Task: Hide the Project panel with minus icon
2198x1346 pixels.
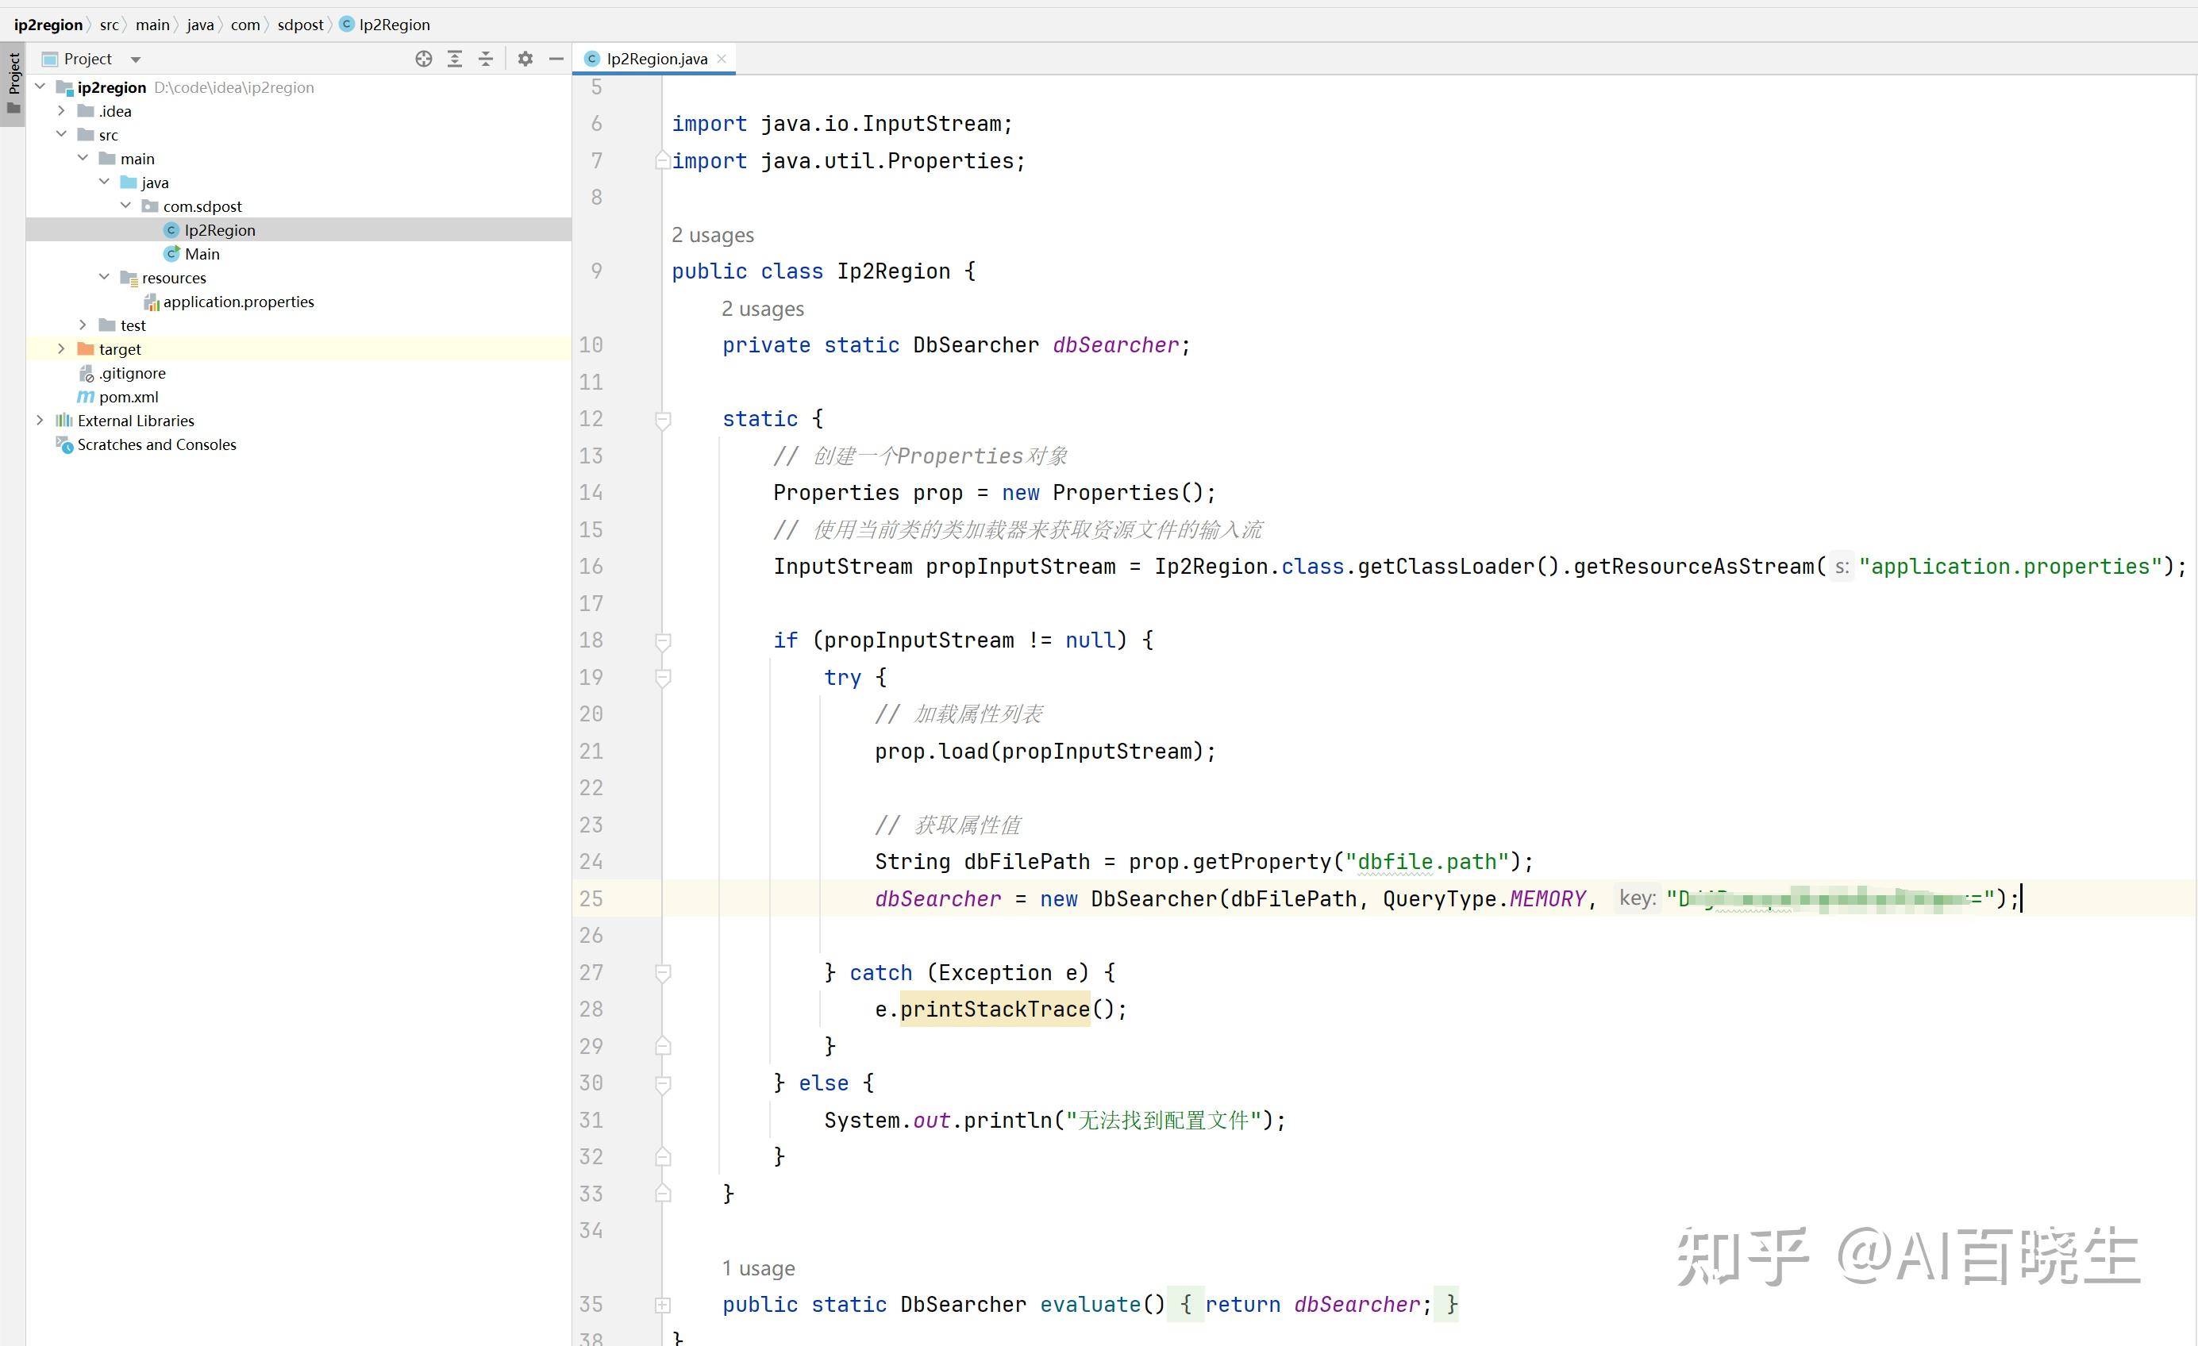Action: (556, 59)
